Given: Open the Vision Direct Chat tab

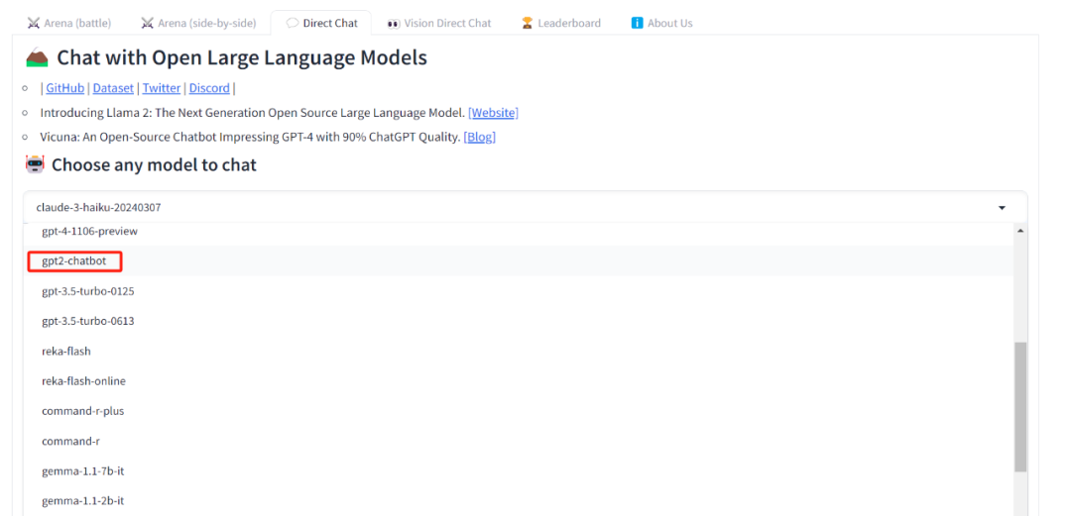Looking at the screenshot, I should pos(438,23).
